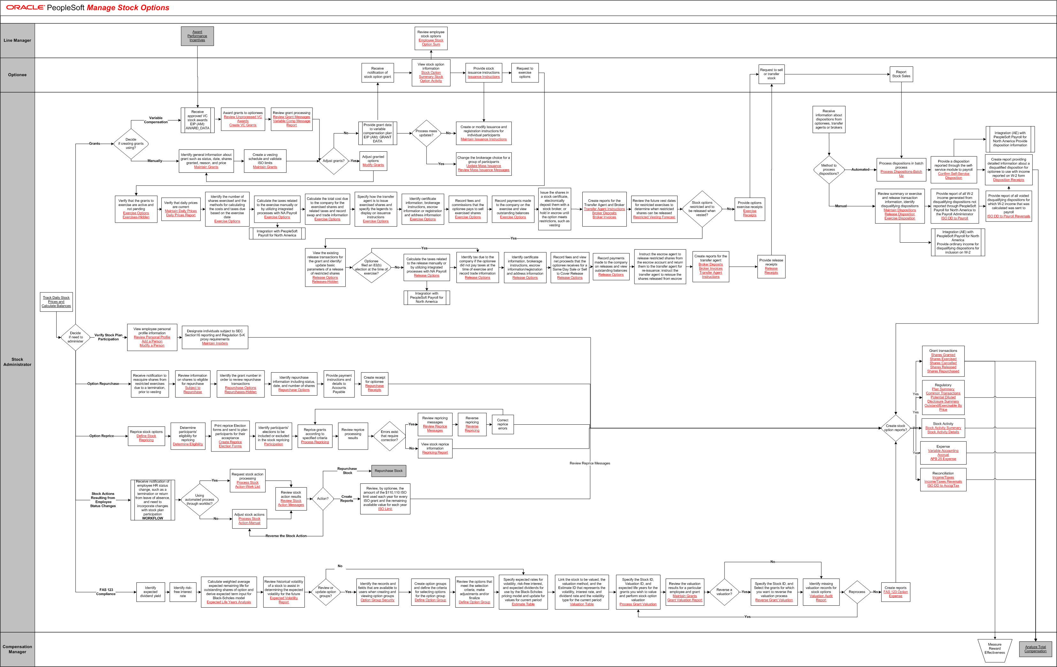
Task: Select the Track Daily Stock Prices box
Action: tap(56, 301)
